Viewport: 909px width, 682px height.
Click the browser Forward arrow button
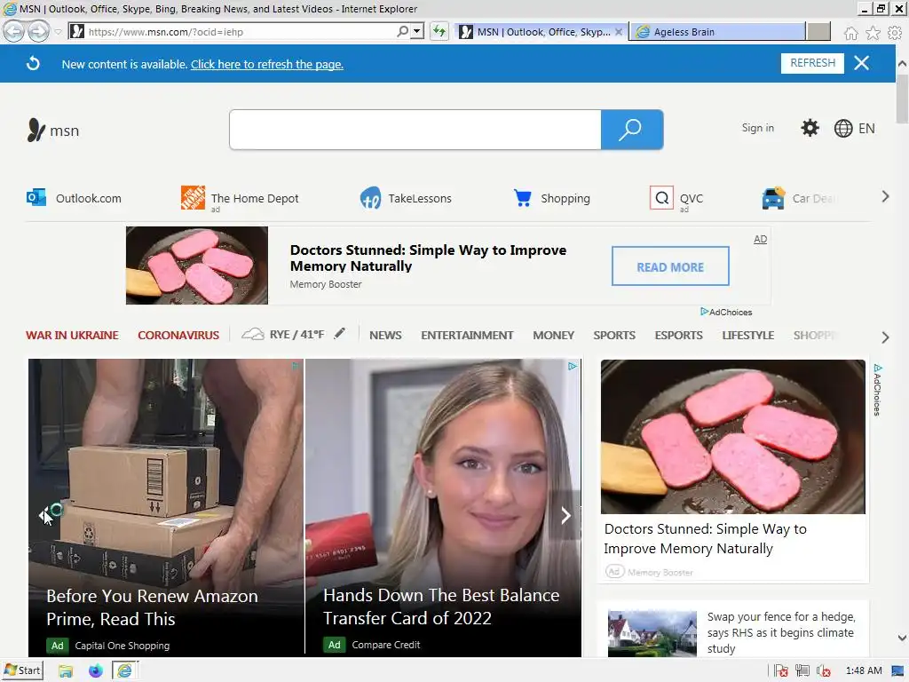click(x=38, y=31)
